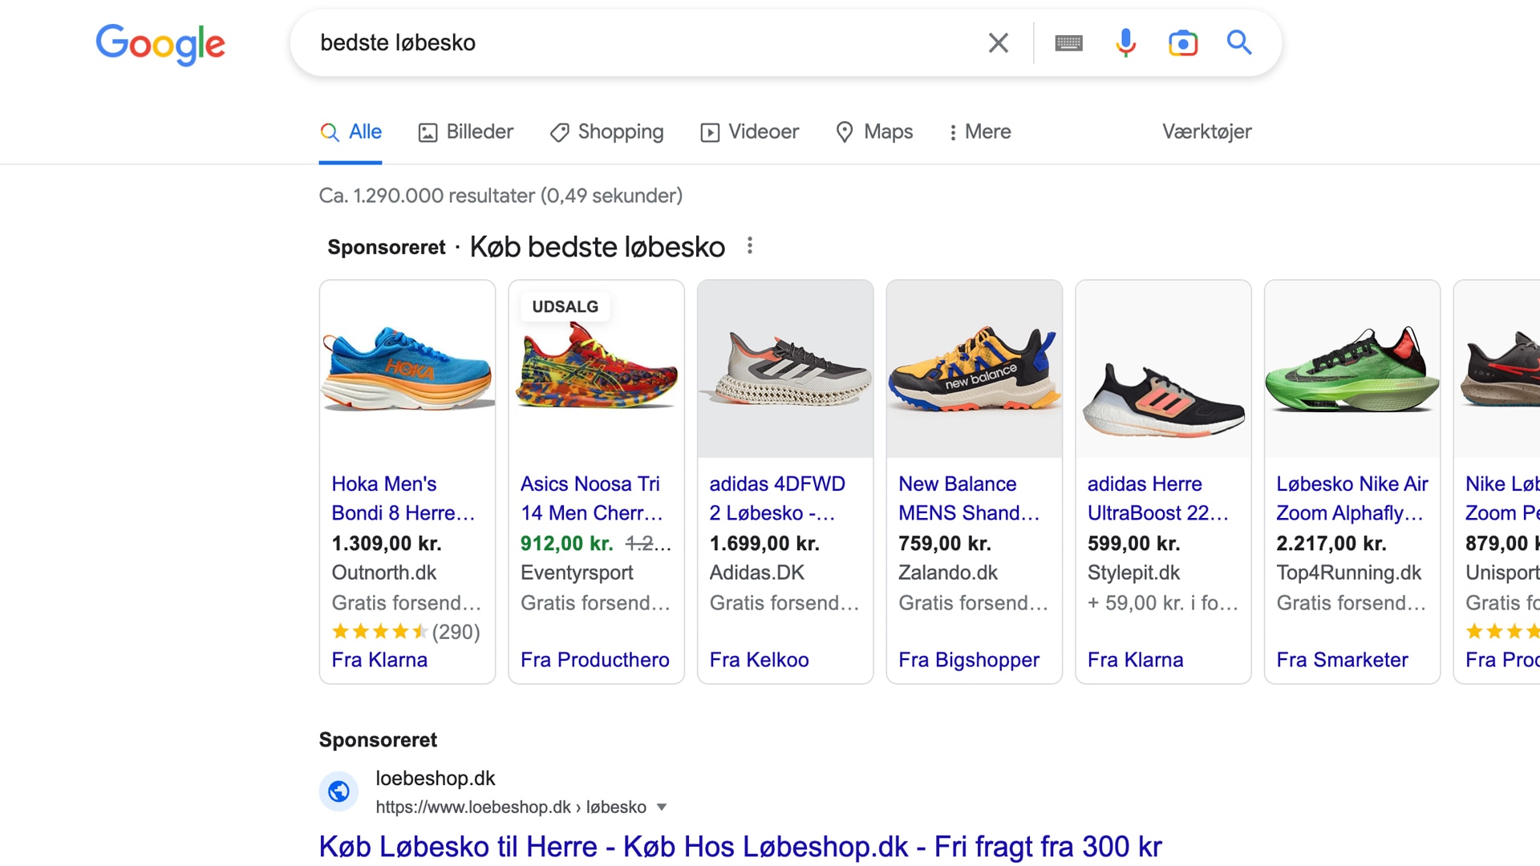
Task: Click Fra Kelkoo link
Action: [759, 660]
